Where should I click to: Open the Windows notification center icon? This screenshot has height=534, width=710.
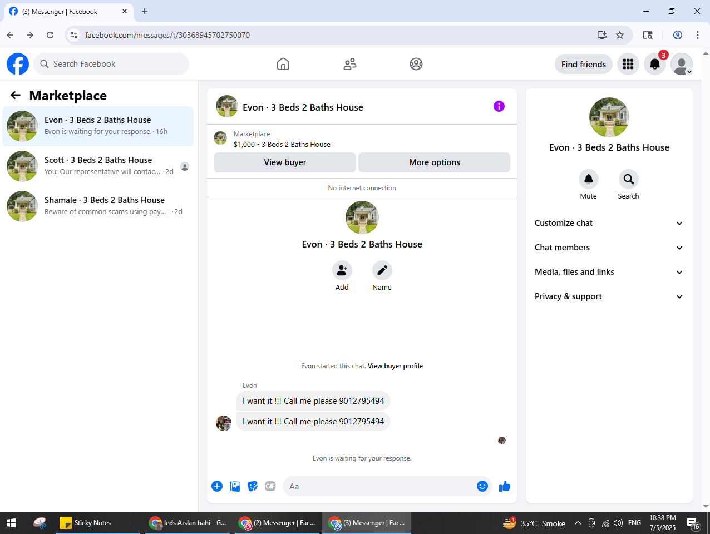coord(693,523)
